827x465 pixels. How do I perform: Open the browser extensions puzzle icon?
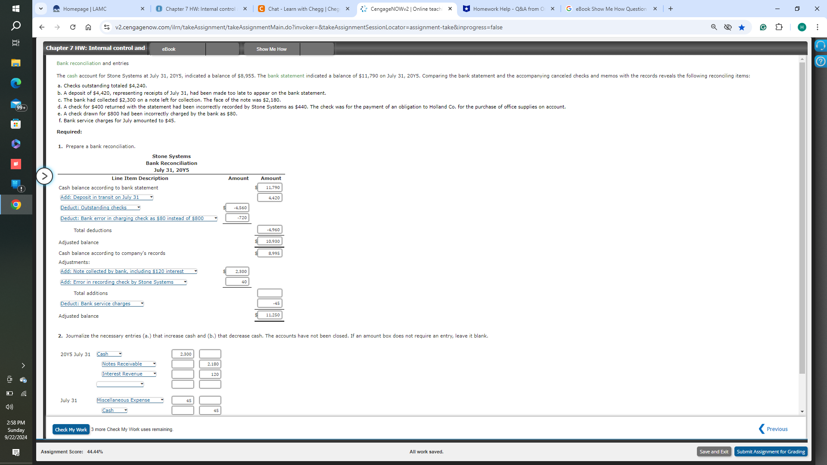pyautogui.click(x=779, y=27)
